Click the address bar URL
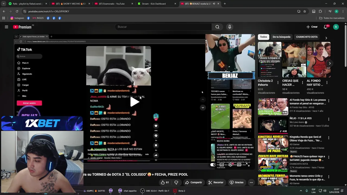The image size is (347, 195). point(49,11)
